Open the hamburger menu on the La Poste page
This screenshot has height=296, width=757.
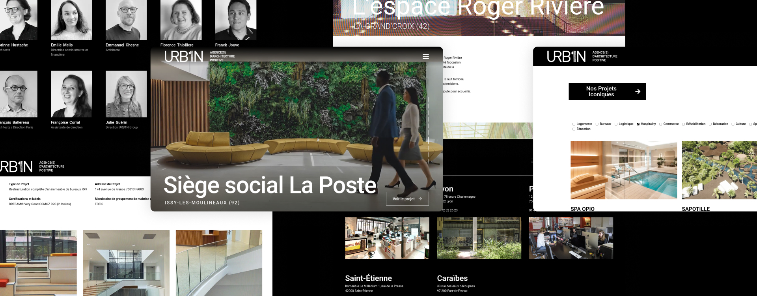click(426, 56)
